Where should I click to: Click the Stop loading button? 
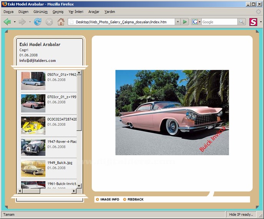tap(49, 22)
